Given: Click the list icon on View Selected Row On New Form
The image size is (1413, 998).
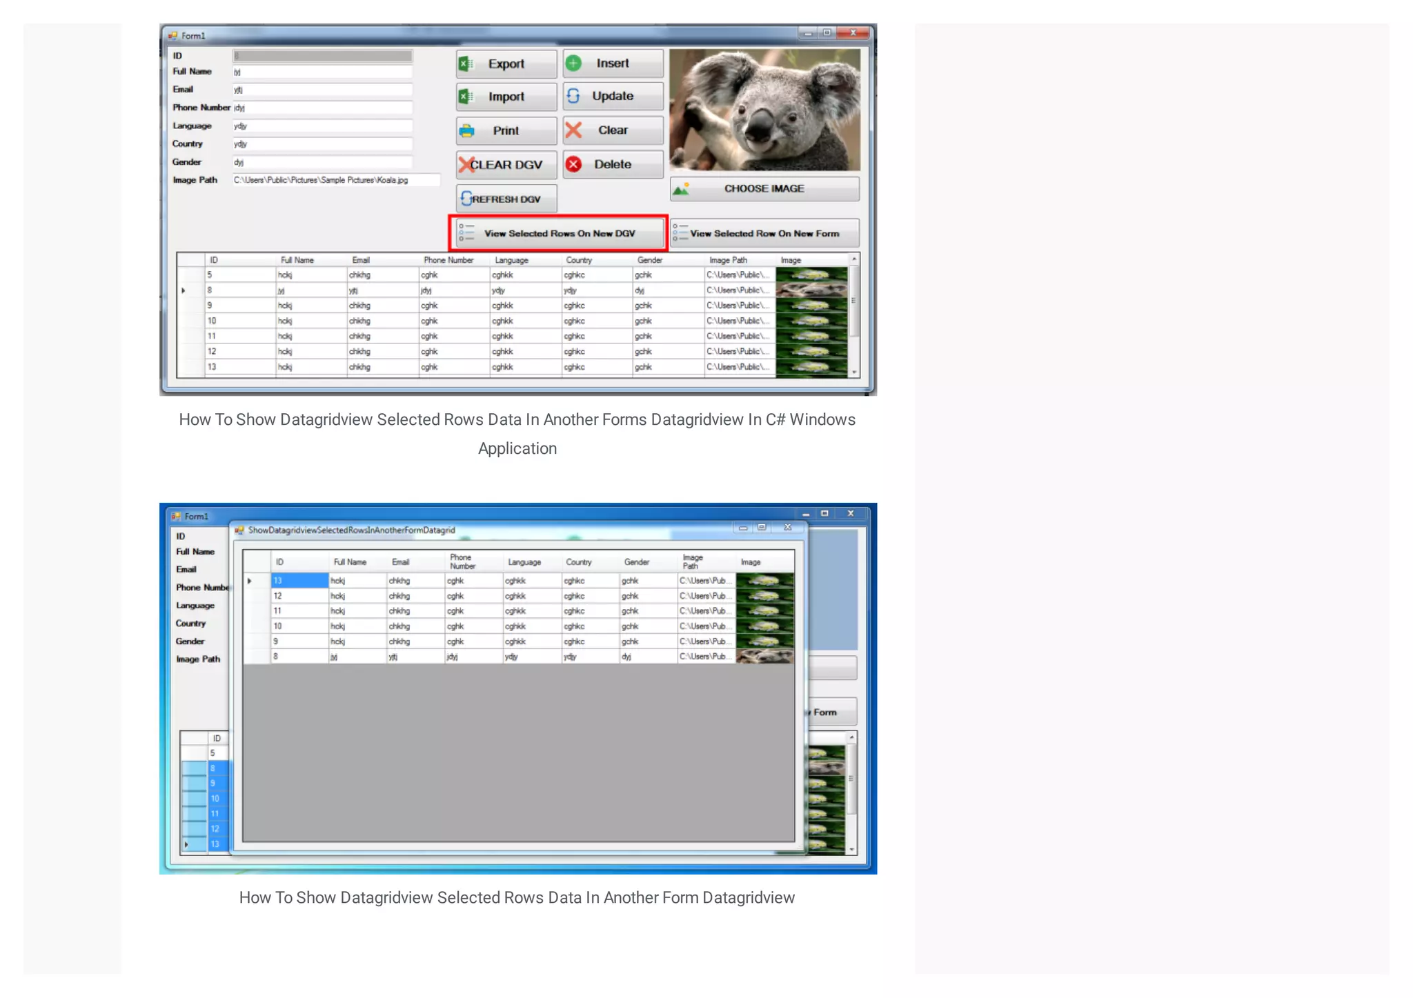Looking at the screenshot, I should click(x=680, y=232).
